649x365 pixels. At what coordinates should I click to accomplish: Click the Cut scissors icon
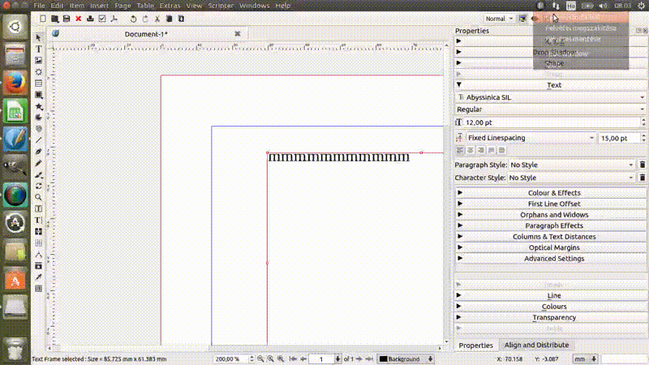[x=158, y=18]
